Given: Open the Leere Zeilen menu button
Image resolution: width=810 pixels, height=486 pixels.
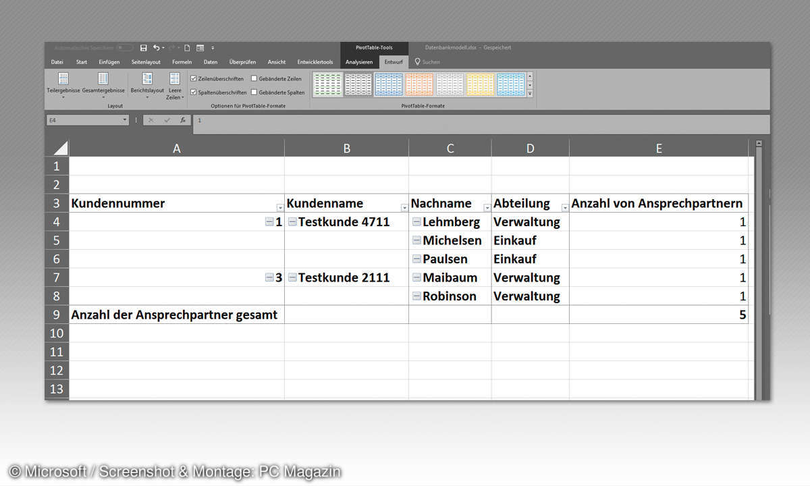Looking at the screenshot, I should 175,86.
